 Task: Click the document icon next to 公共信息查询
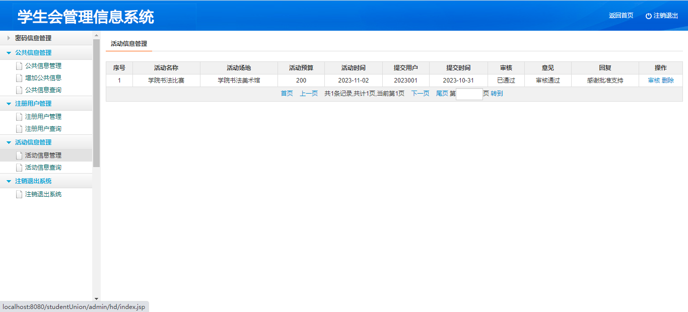(x=19, y=90)
